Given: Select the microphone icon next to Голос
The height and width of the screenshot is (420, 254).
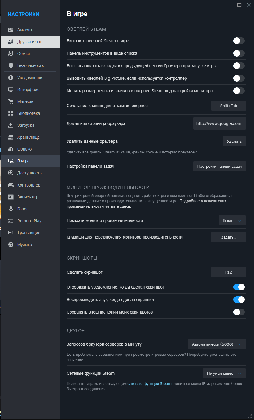Looking at the screenshot, I should click(11, 209).
